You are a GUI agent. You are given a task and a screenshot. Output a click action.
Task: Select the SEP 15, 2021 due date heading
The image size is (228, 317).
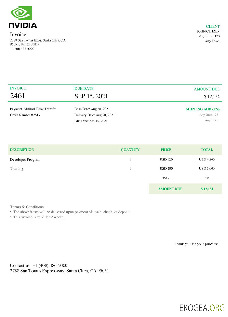click(x=91, y=96)
